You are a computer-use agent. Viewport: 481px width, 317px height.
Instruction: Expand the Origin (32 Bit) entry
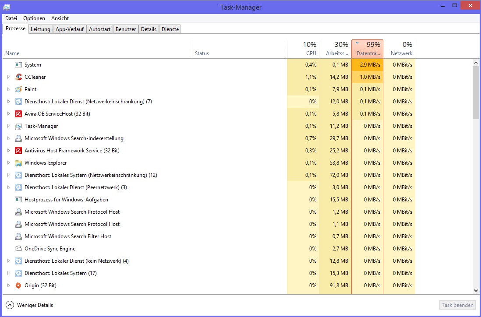9,285
